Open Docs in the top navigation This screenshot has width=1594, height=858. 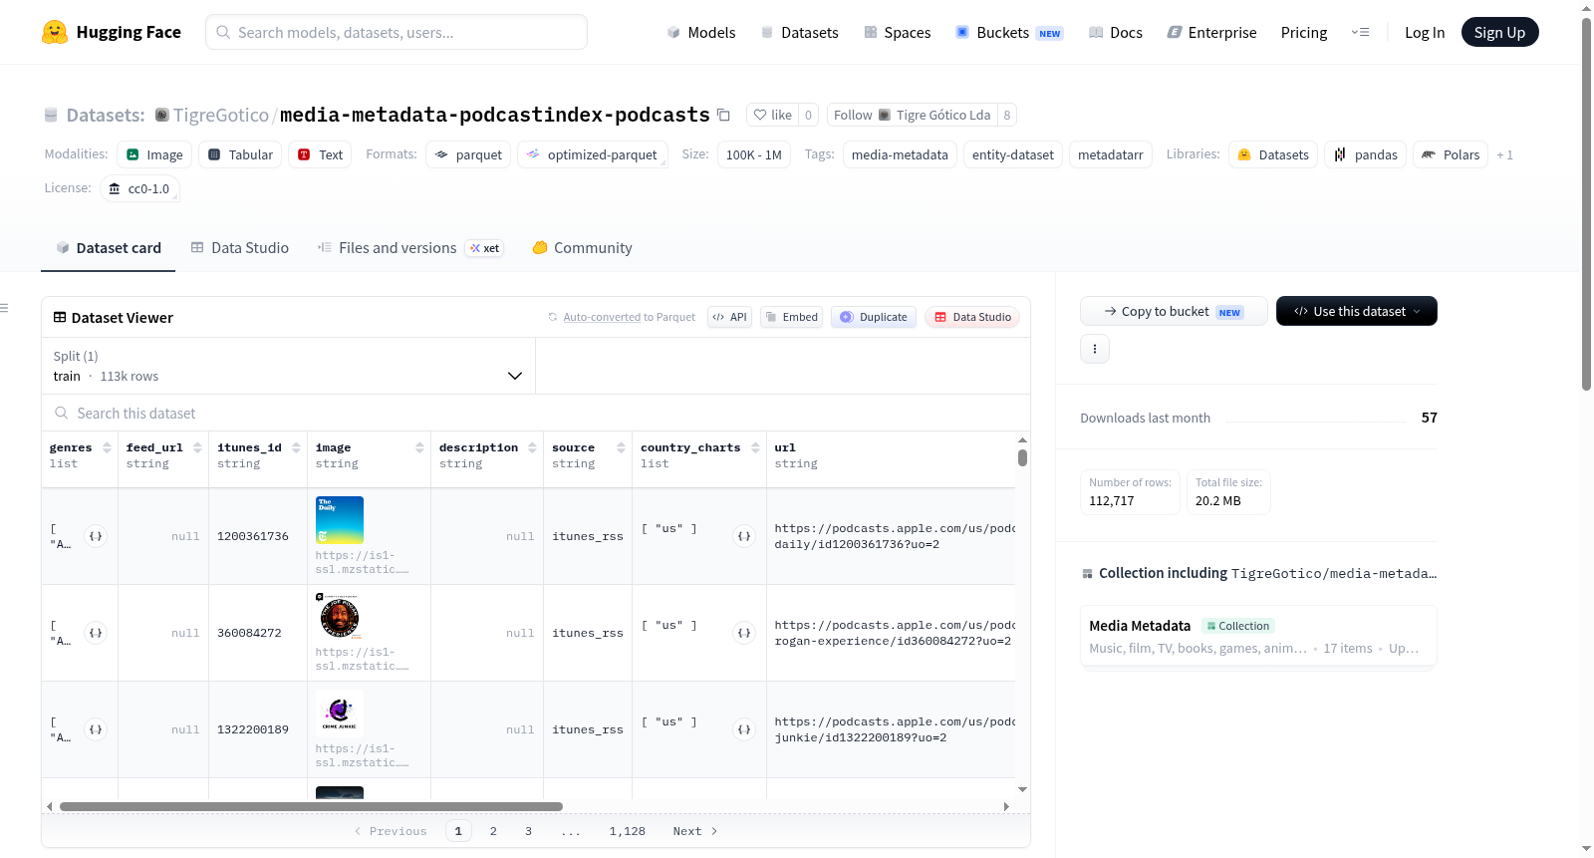point(1116,32)
